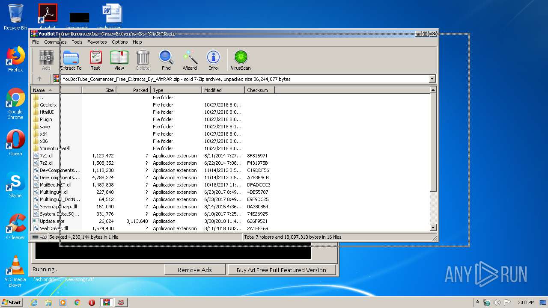Open the Options menu
The image size is (548, 308).
120,42
